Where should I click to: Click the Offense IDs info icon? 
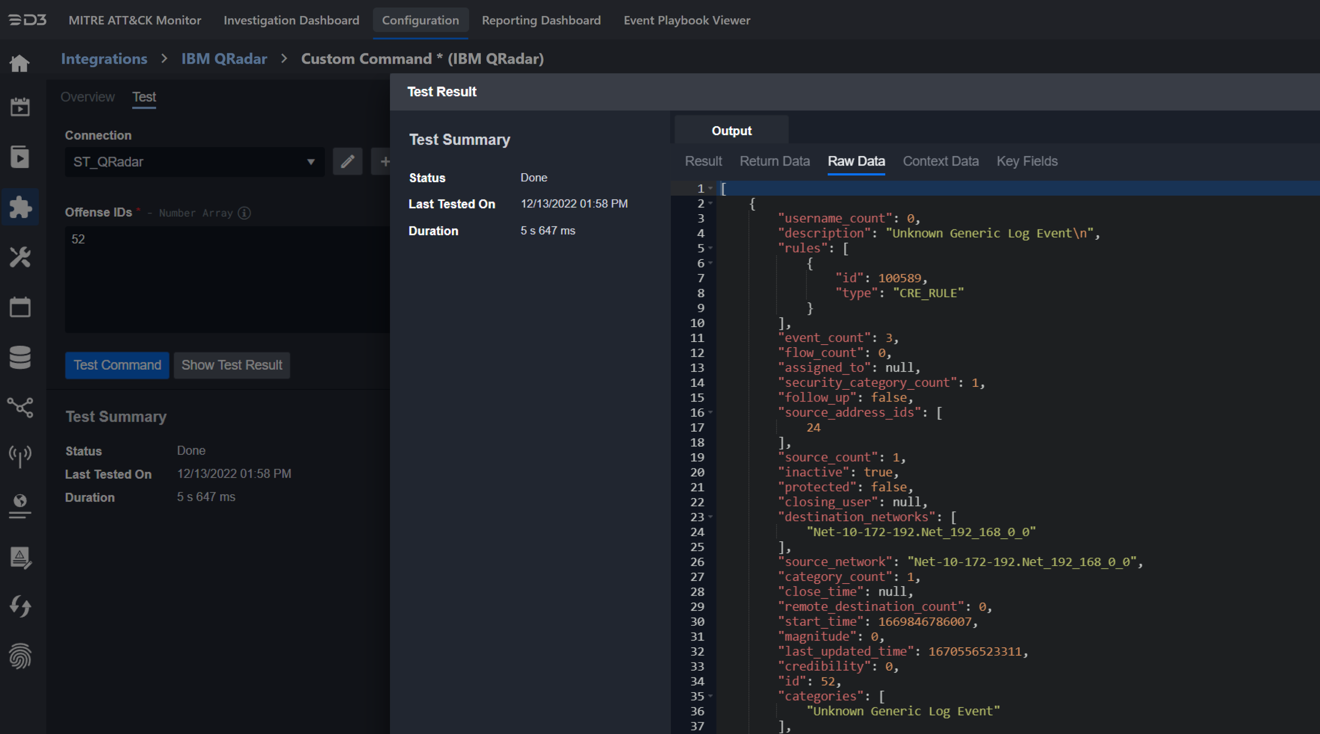[x=245, y=213]
